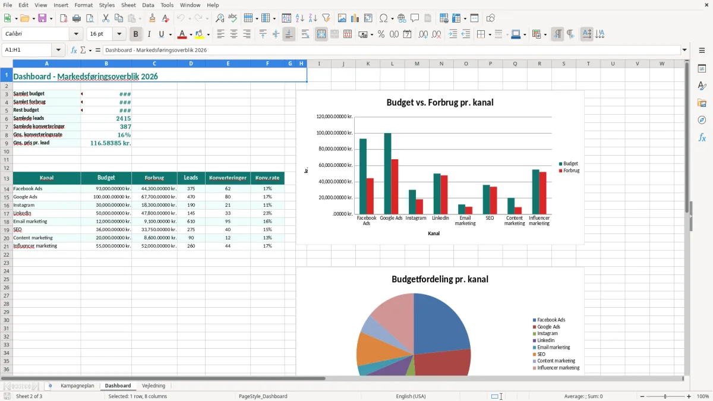Click the formula input field
The width and height of the screenshot is (713, 401).
(x=391, y=50)
